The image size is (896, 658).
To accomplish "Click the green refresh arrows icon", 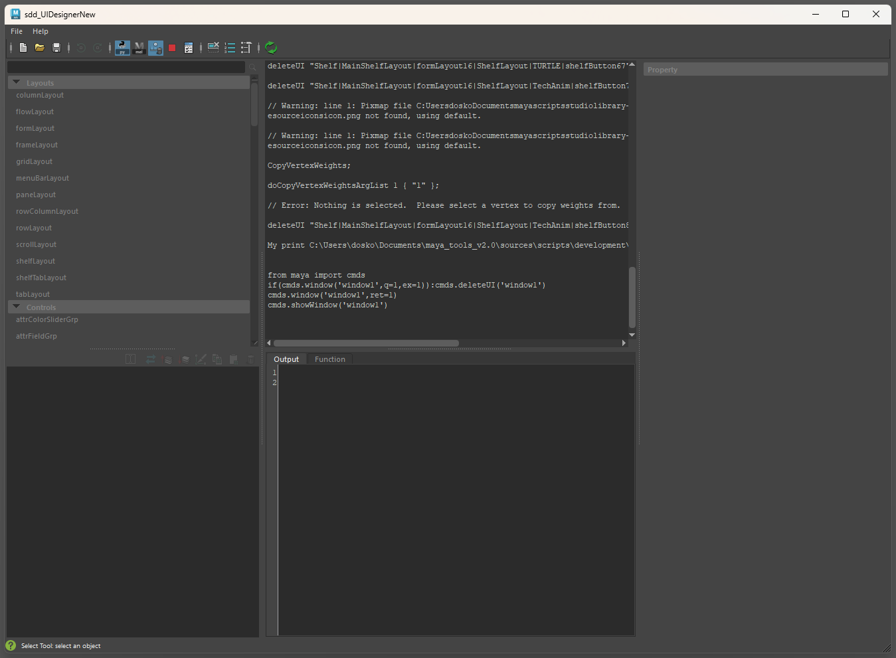I will pyautogui.click(x=271, y=47).
